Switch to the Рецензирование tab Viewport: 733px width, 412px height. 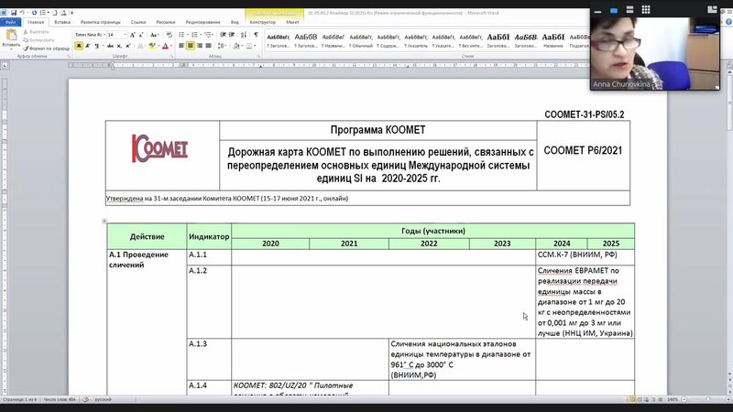pos(202,21)
